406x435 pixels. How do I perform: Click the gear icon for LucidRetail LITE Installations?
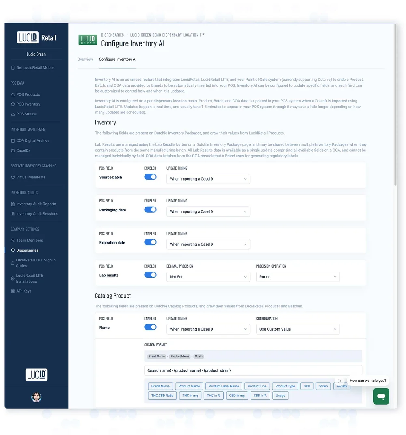coord(13,278)
